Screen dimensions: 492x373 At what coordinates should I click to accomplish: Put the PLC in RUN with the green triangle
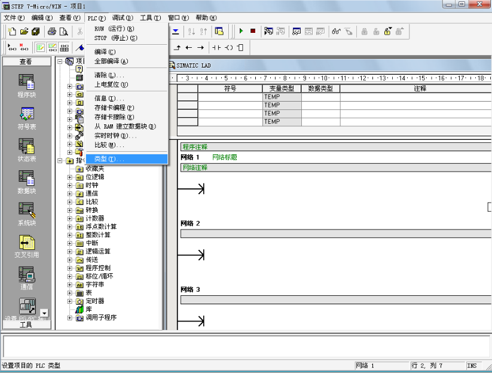coord(241,31)
